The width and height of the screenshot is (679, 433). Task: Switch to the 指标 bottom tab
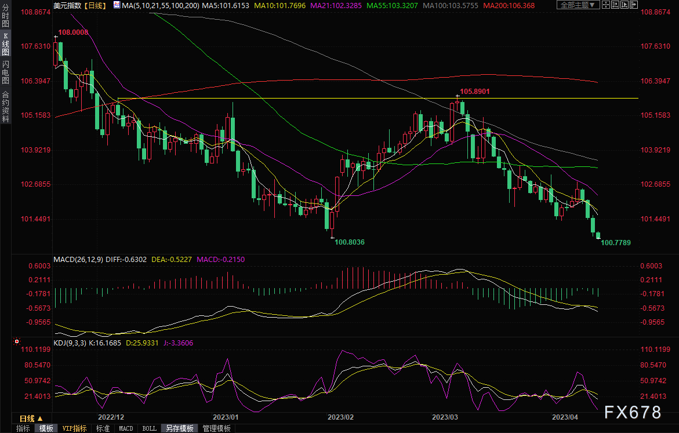pos(23,428)
